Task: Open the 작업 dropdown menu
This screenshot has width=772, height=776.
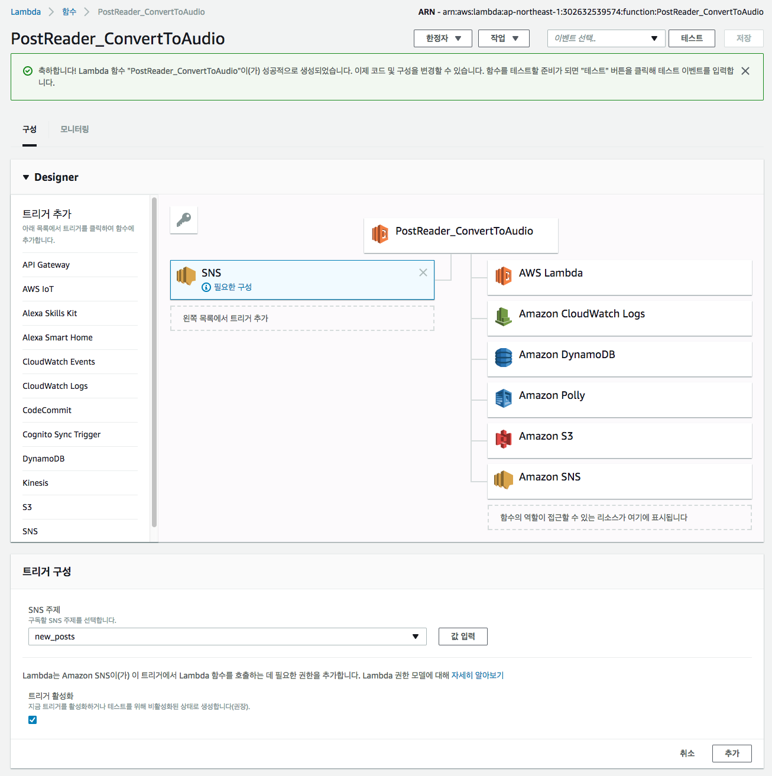Action: [x=504, y=38]
